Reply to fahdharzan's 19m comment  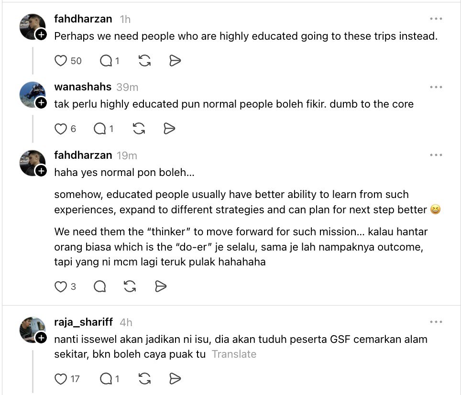point(99,286)
